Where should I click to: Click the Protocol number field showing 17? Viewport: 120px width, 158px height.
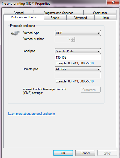pyautogui.click(x=63, y=39)
